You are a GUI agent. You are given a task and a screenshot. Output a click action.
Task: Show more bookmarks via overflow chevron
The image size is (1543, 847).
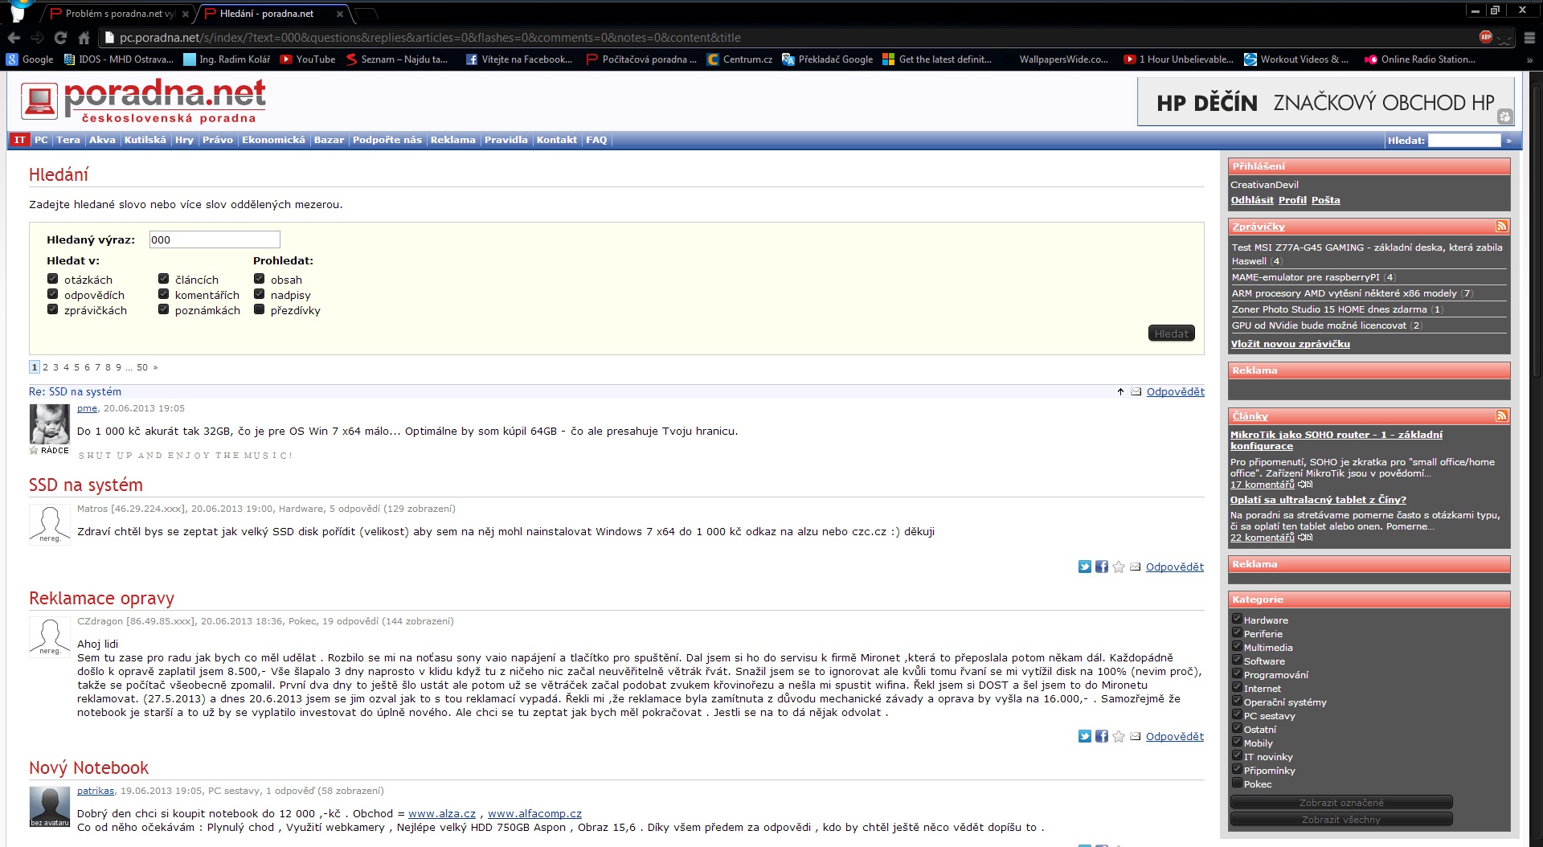[1529, 59]
